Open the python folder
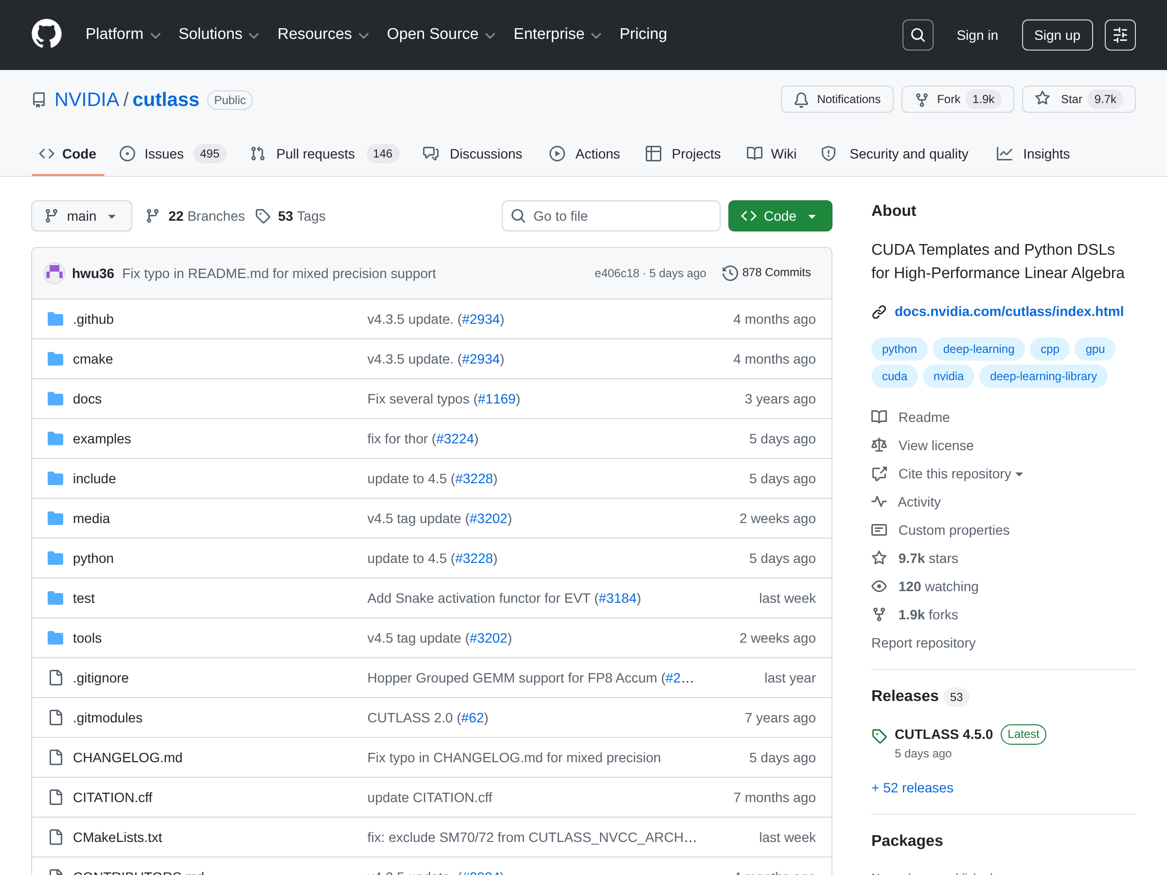Viewport: 1167px width, 875px height. pyautogui.click(x=93, y=559)
